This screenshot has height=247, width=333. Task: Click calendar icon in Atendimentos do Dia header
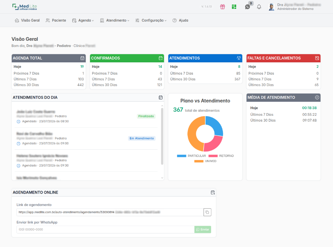(161, 97)
